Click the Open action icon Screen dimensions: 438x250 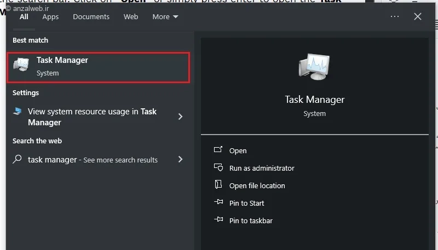tap(218, 149)
